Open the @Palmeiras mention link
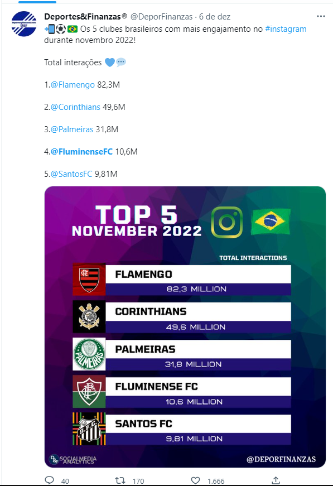Viewport: 333px width, 486px height. coord(72,129)
